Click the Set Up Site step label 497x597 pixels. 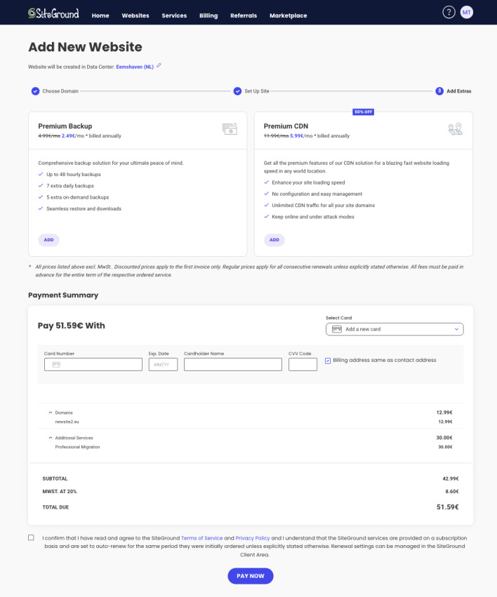pyautogui.click(x=257, y=91)
